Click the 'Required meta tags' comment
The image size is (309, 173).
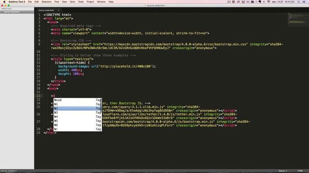point(76,26)
